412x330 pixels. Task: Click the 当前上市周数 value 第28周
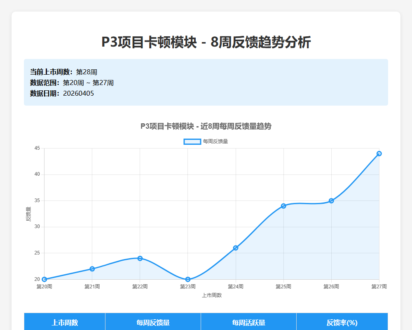click(x=87, y=72)
